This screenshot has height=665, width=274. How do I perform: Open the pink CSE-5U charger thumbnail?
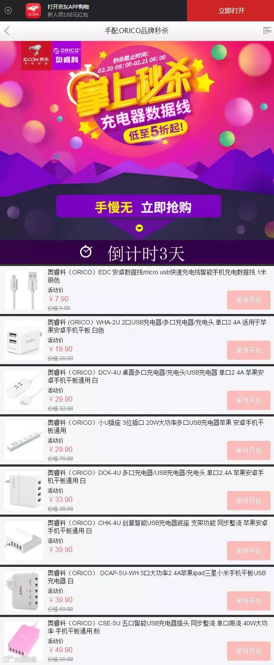tap(24, 641)
